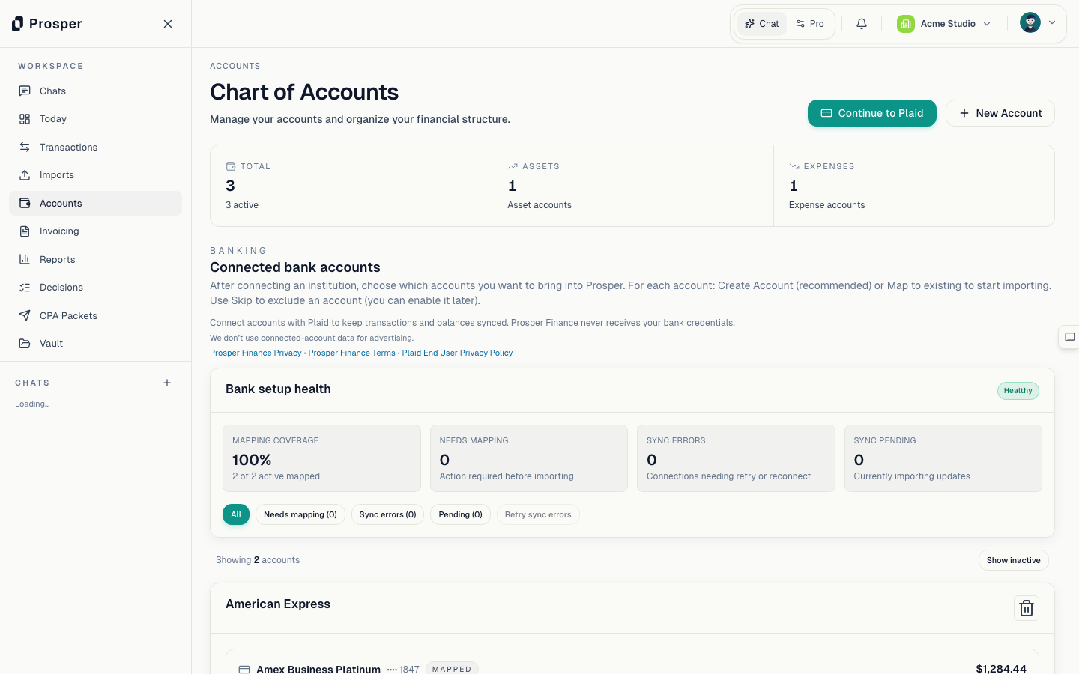Open Invoicing page

tap(95, 231)
